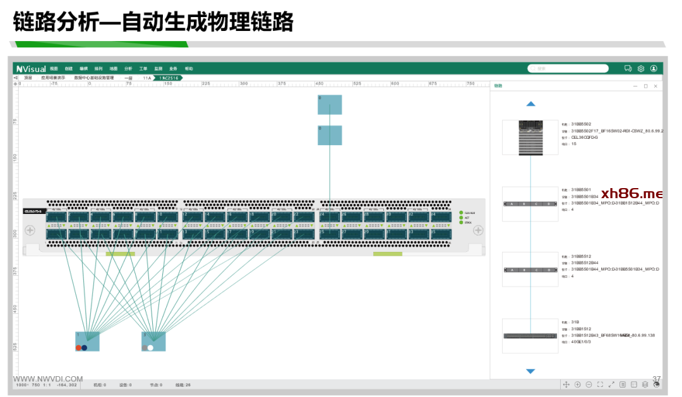The width and height of the screenshot is (682, 397).
Task: Click the zoom out icon
Action: (x=589, y=384)
